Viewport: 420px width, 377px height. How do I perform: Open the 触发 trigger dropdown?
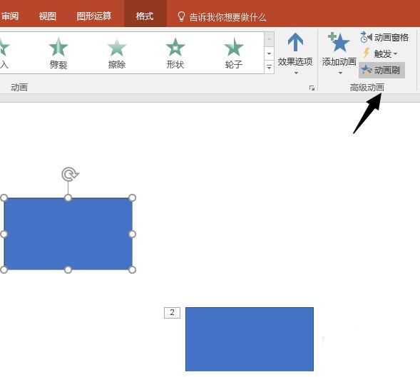click(x=380, y=54)
